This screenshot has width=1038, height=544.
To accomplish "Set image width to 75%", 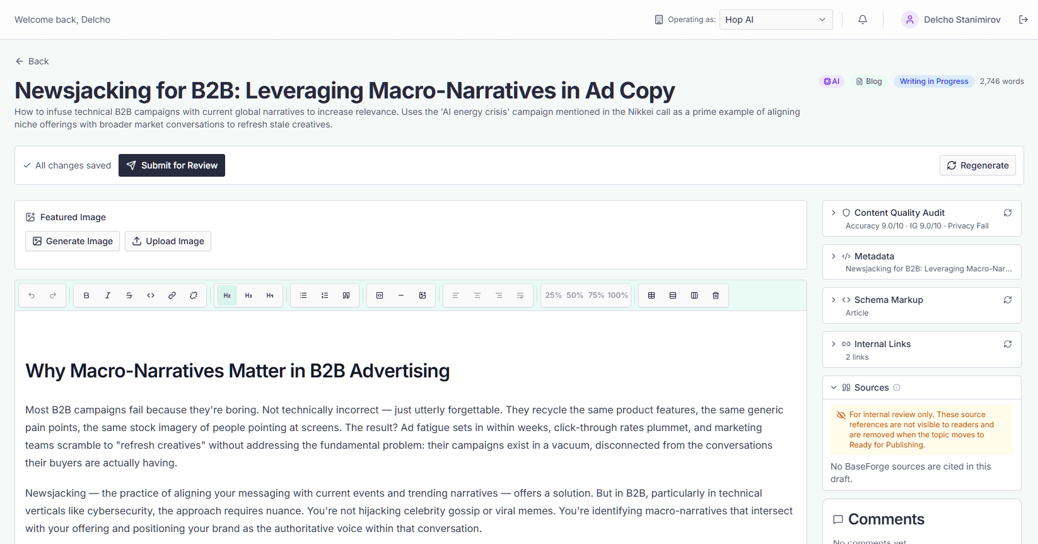I will click(597, 295).
